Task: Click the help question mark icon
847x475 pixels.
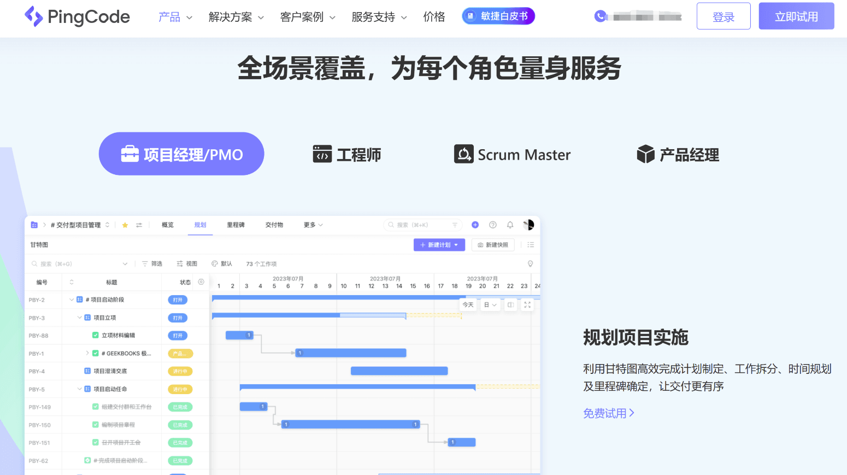Action: point(493,225)
